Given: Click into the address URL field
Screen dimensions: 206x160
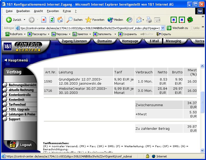Looking at the screenshot, I should [90, 28].
